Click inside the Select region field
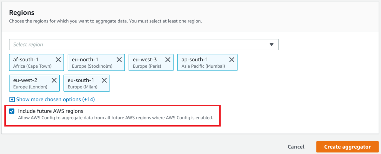 (144, 45)
